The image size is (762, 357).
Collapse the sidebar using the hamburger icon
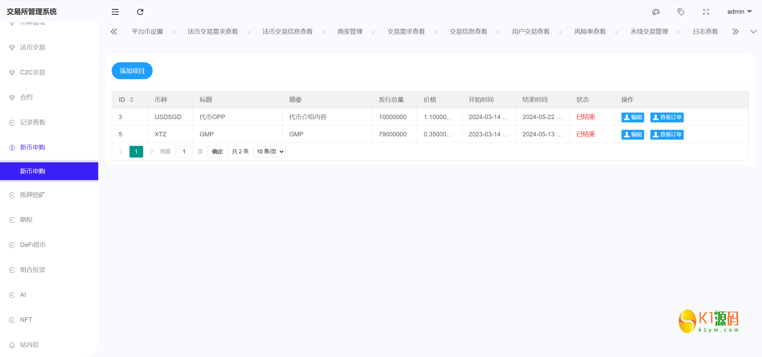(115, 12)
